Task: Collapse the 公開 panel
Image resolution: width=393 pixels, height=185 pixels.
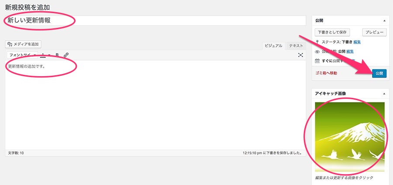Action: point(384,20)
